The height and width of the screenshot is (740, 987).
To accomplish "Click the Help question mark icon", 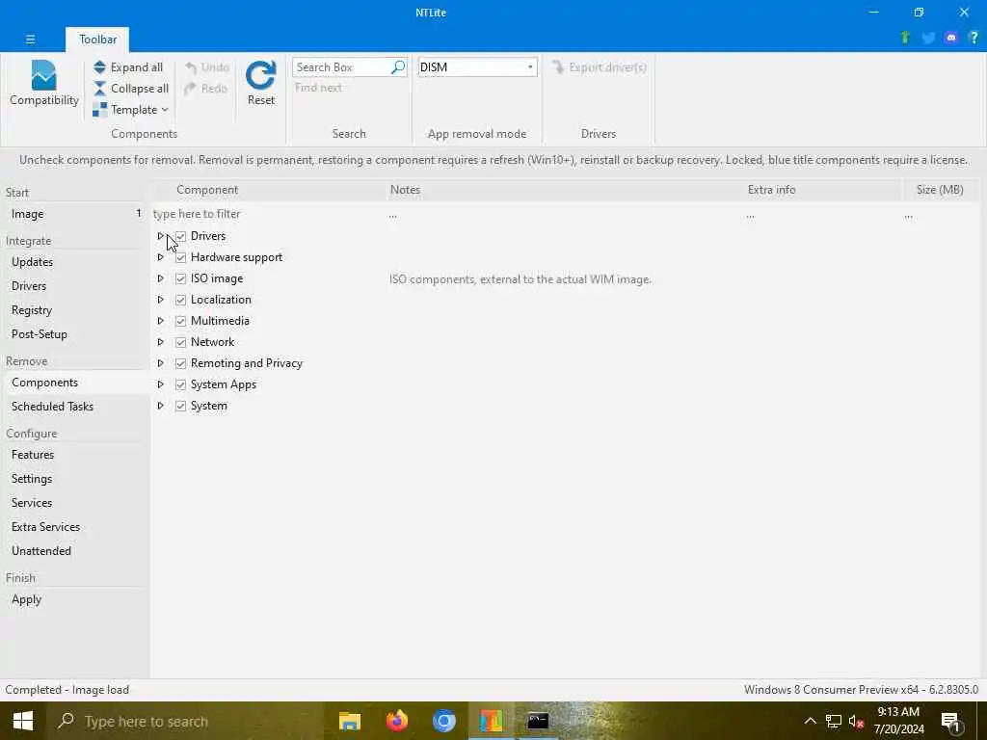I will click(974, 38).
